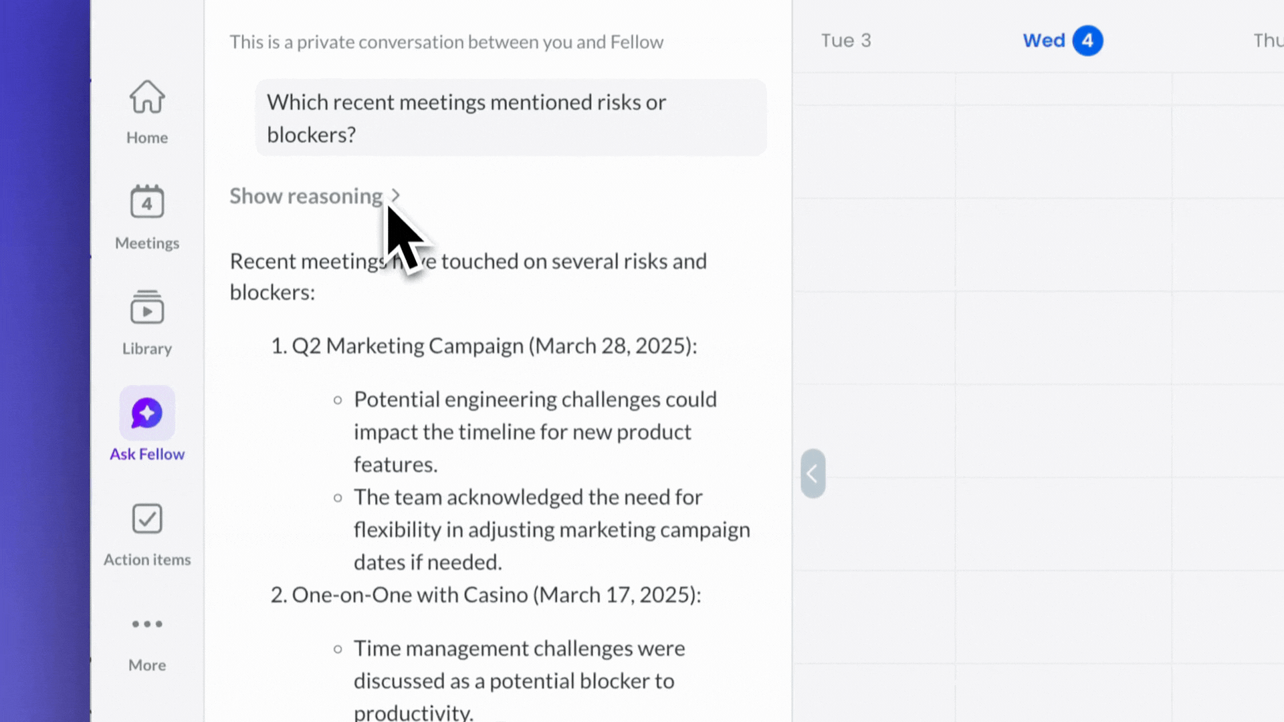Select the Ask Fellow chat icon
Screen dimensions: 1284x722
click(147, 413)
